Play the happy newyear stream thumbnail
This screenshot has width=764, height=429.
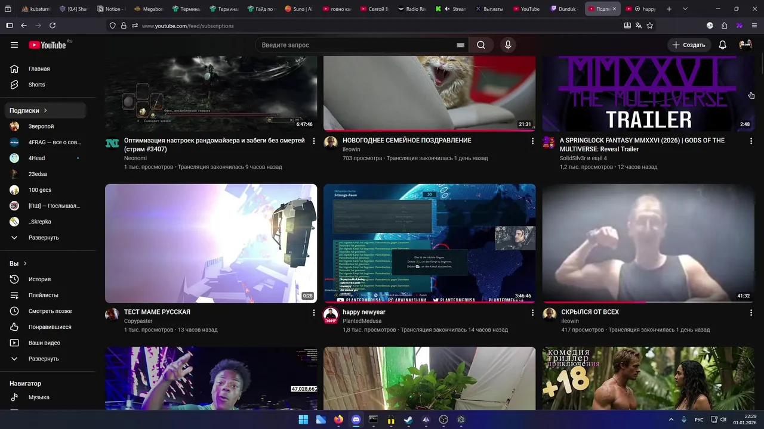pyautogui.click(x=429, y=243)
